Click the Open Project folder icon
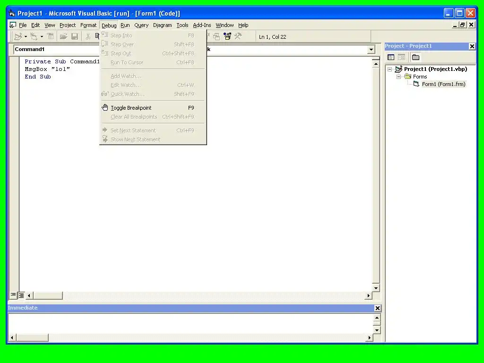This screenshot has width=484, height=363. coord(64,36)
